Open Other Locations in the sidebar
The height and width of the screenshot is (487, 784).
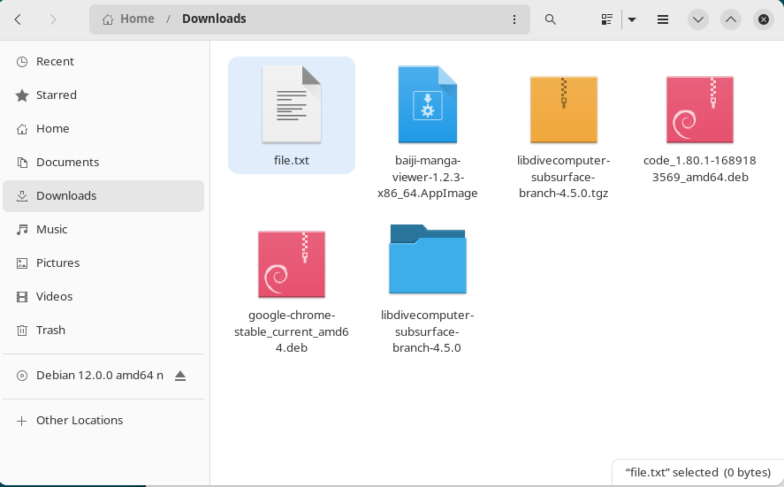[103, 421]
